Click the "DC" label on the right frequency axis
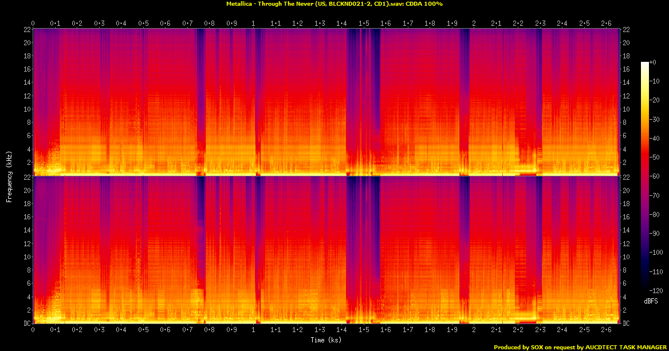Screen dimensions: 669x351 pyautogui.click(x=626, y=324)
